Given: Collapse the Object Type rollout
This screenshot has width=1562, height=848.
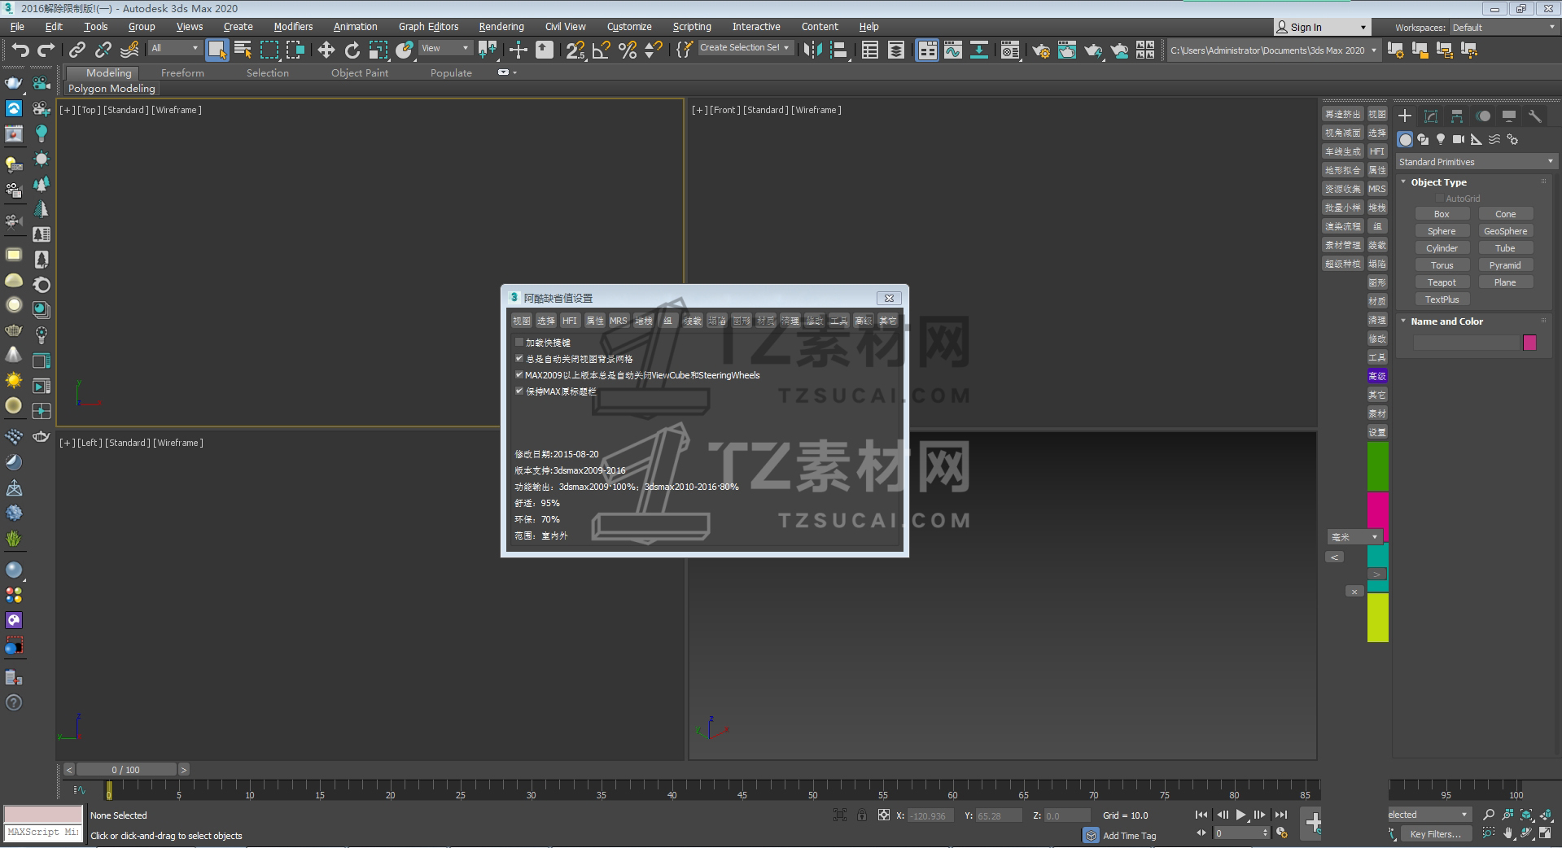Looking at the screenshot, I should (1403, 182).
